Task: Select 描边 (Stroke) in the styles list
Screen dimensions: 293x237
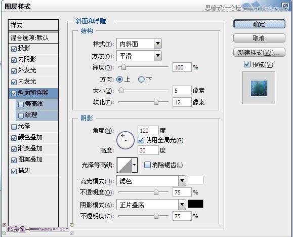Action: 33,171
